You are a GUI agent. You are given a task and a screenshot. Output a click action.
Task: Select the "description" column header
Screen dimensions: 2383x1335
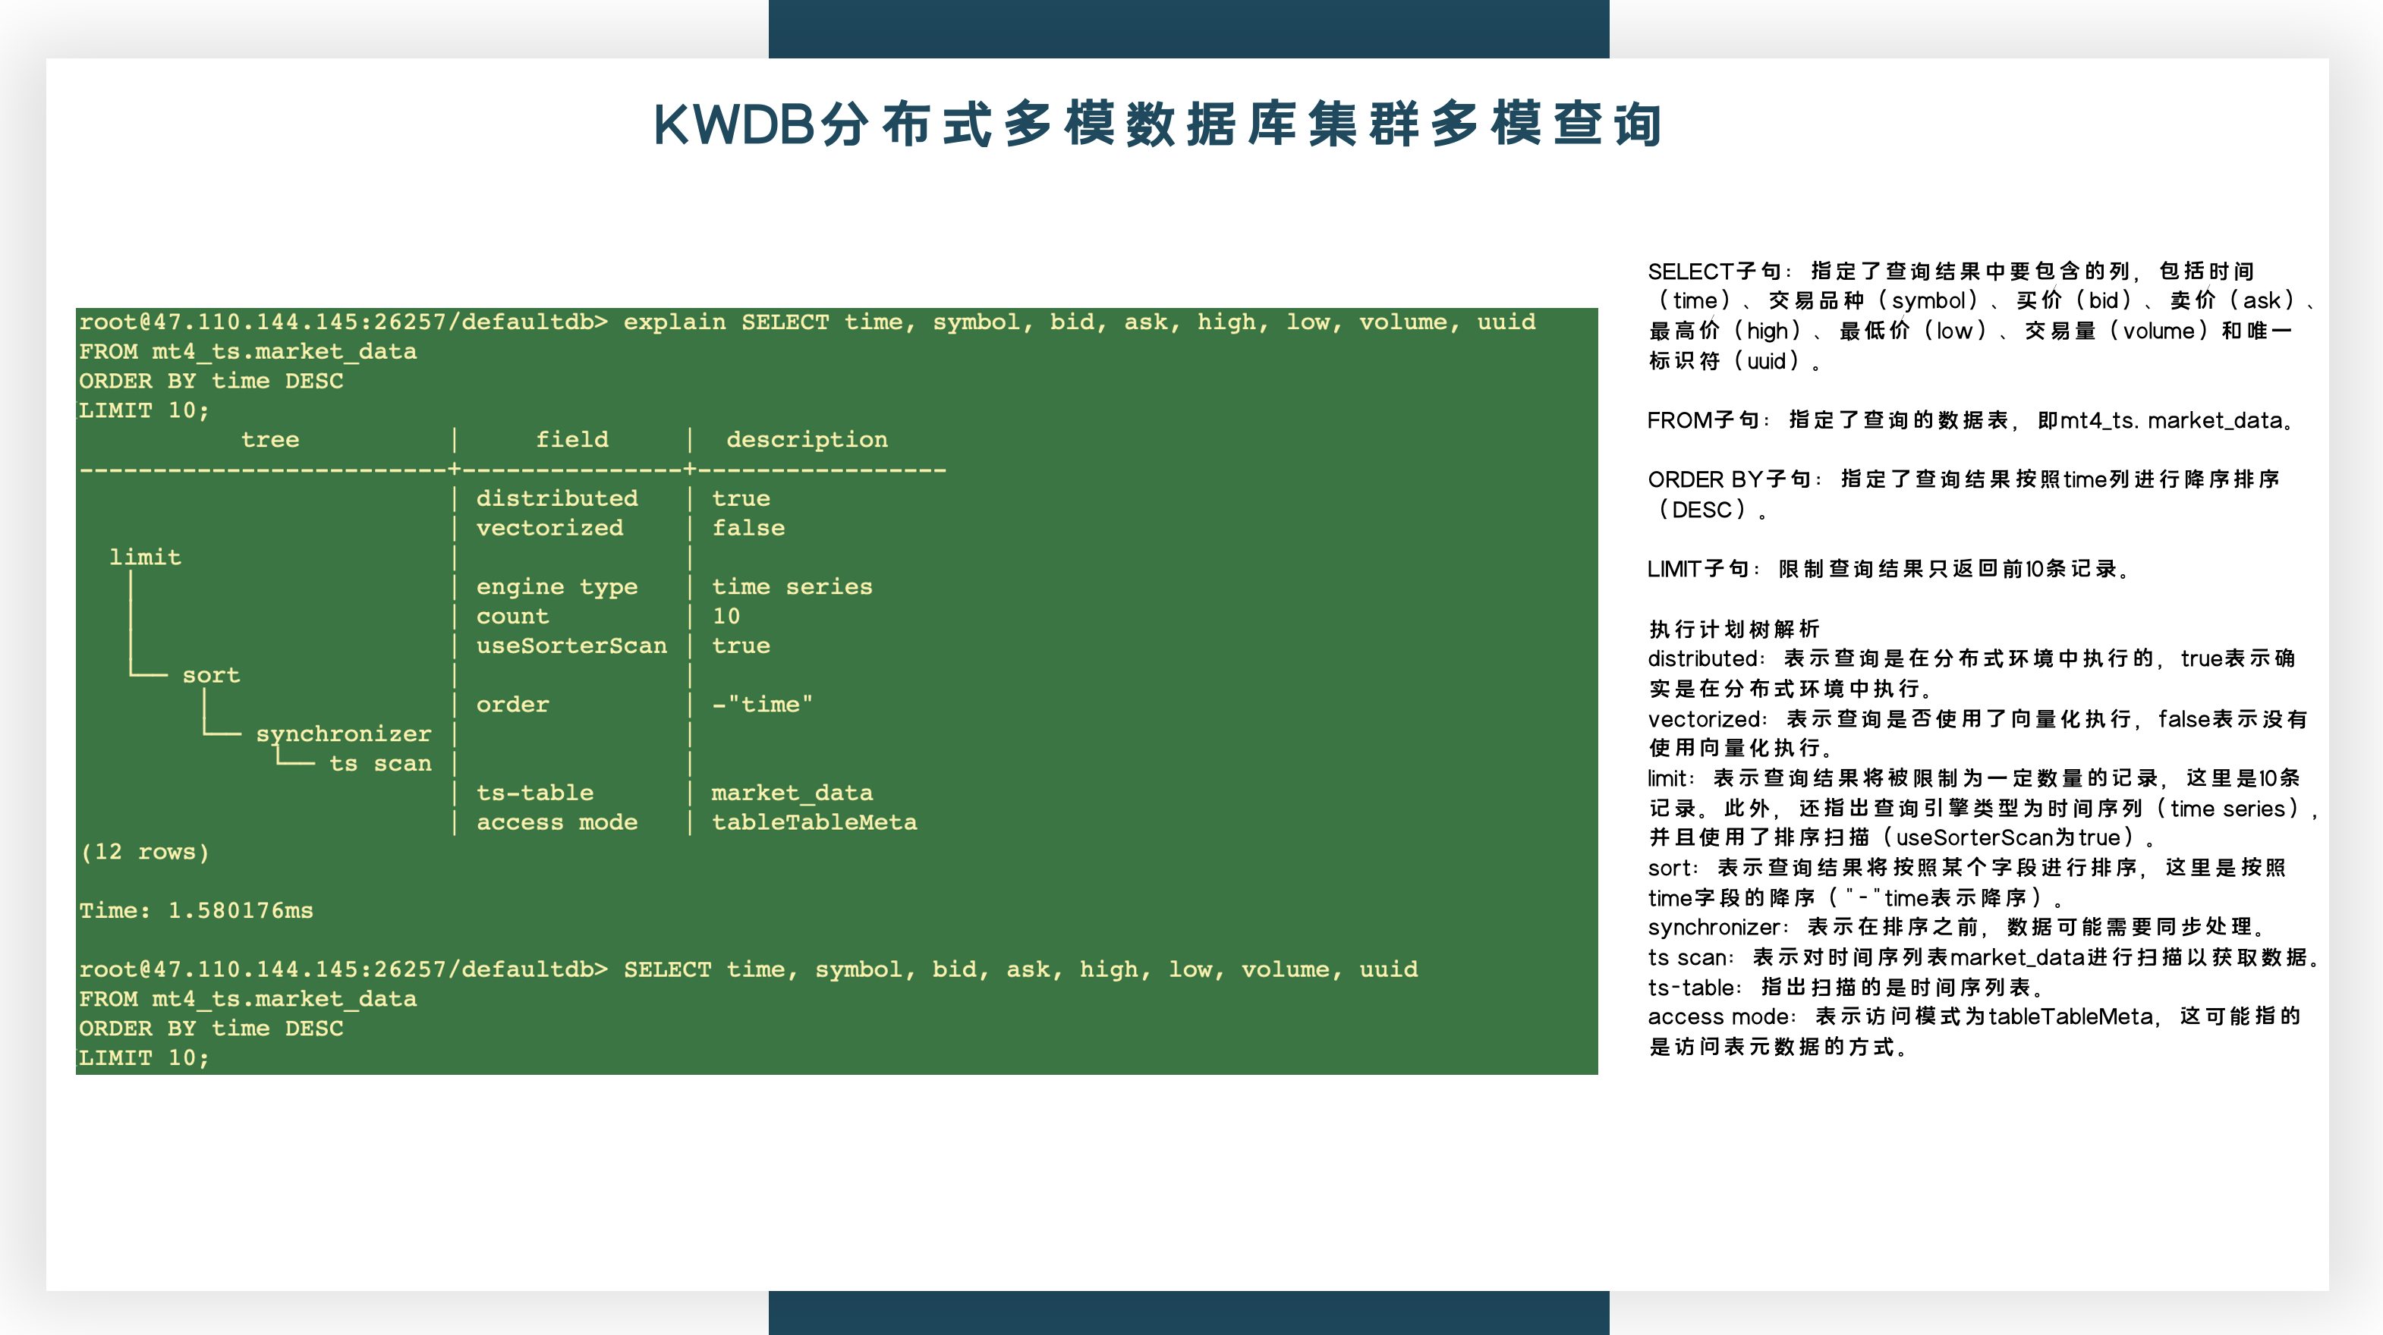807,440
